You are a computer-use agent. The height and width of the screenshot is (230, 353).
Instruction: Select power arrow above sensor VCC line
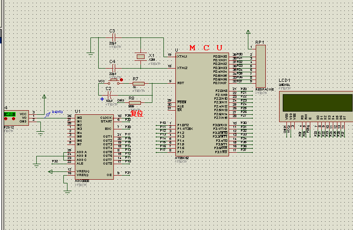click(x=44, y=96)
